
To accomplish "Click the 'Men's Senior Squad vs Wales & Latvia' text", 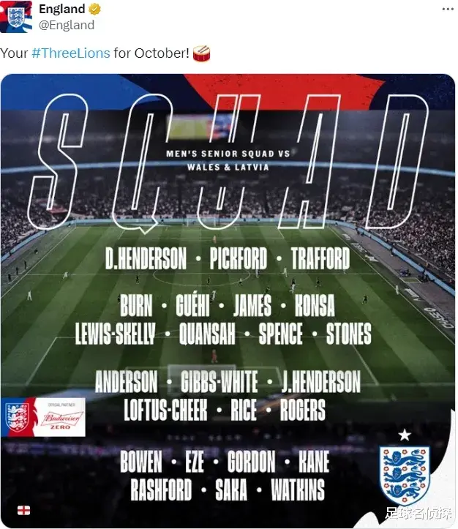I will tap(228, 160).
